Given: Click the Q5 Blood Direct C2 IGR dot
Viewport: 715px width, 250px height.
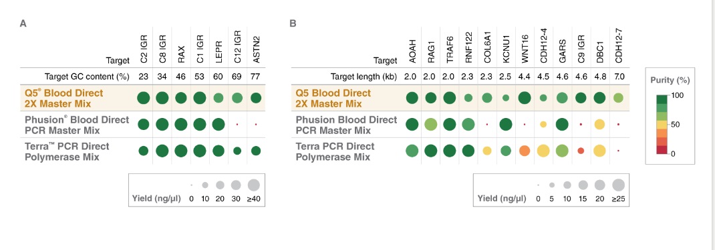Looking at the screenshot, I should click(x=144, y=98).
